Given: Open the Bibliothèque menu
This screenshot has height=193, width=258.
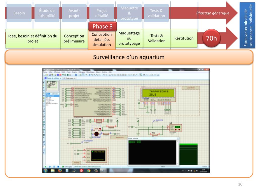Looking at the screenshot, I should (90, 72).
